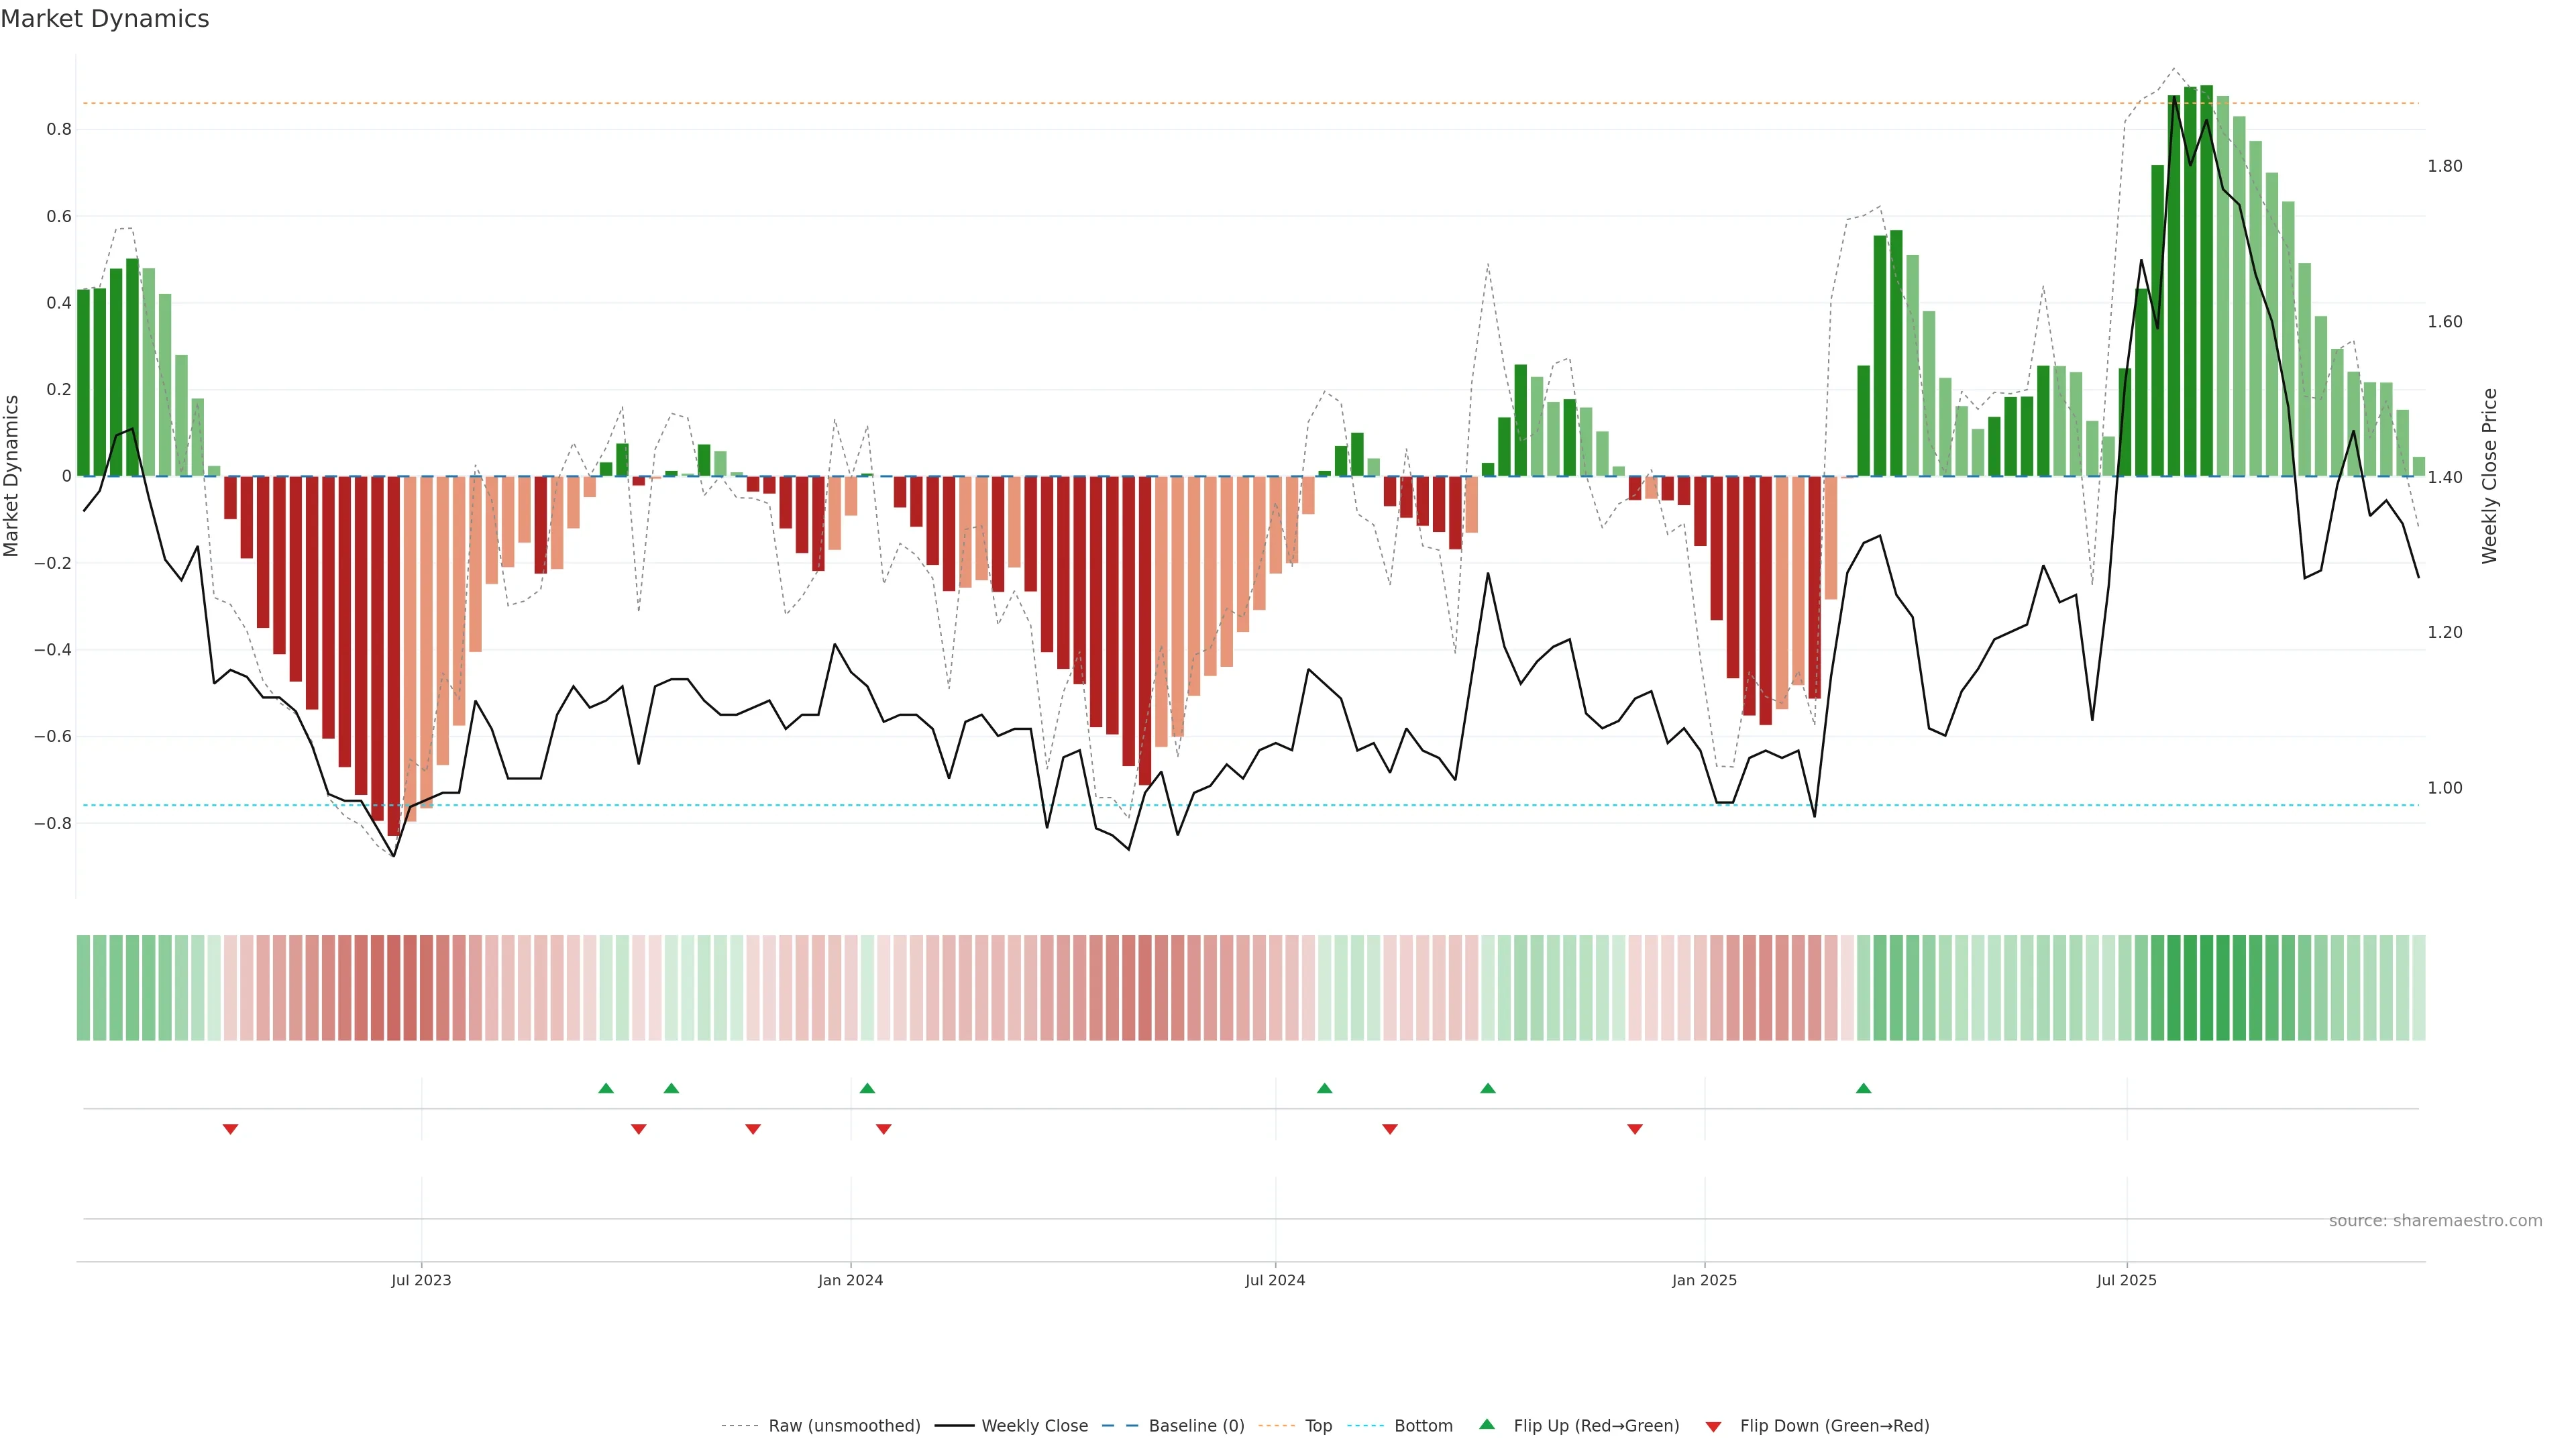Toggle the Baseline (0) legend entry
This screenshot has height=1449, width=2576.
(x=1196, y=1425)
